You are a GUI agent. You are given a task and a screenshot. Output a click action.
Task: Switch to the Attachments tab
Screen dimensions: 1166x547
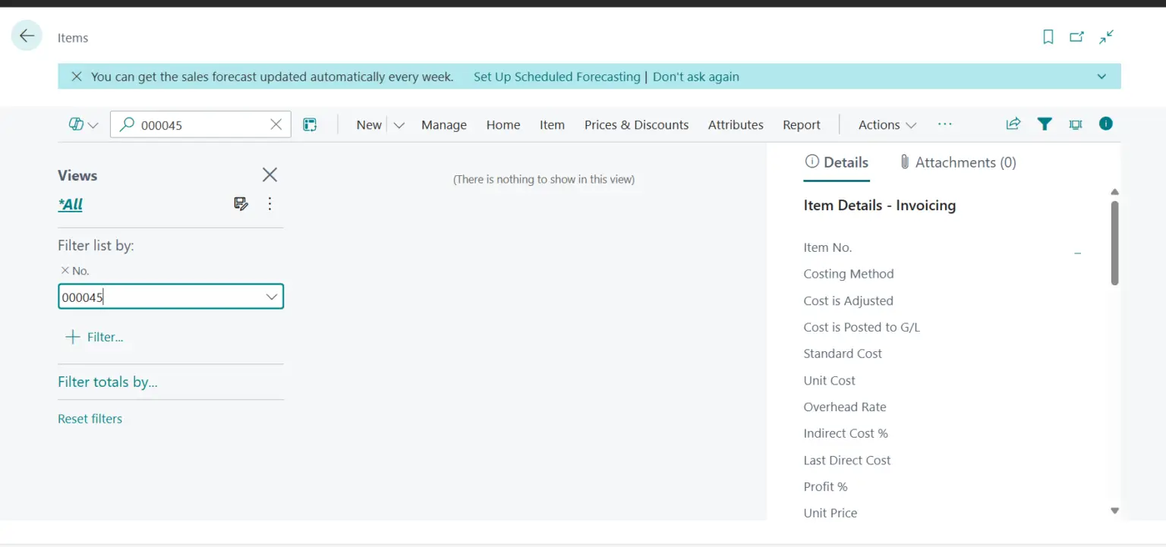956,162
